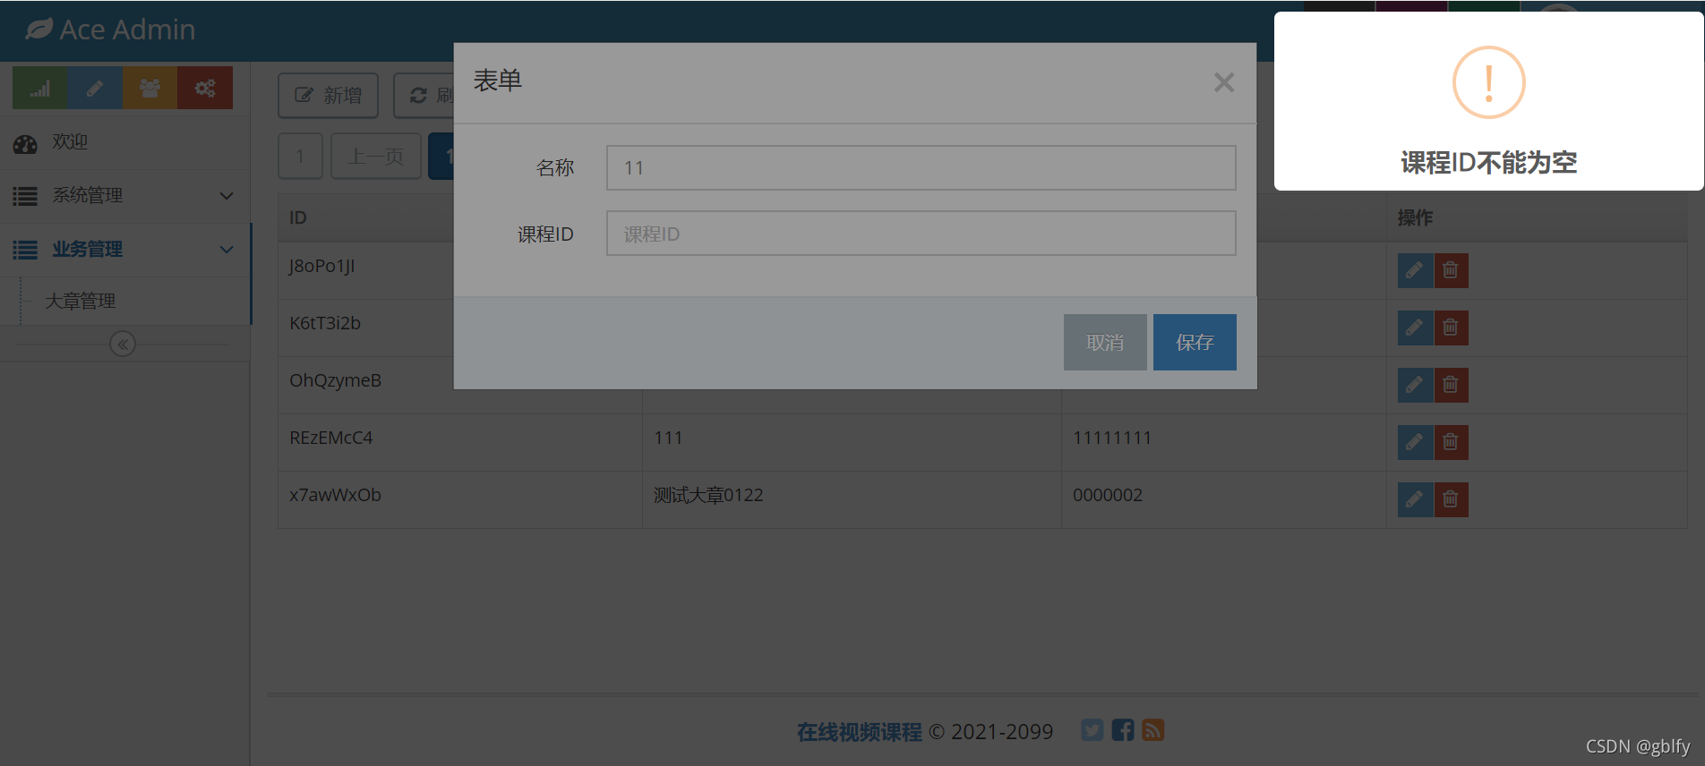Screen dimensions: 1705x766
Task: Click the 课程ID不能为空 warning notification
Action: tap(1488, 101)
